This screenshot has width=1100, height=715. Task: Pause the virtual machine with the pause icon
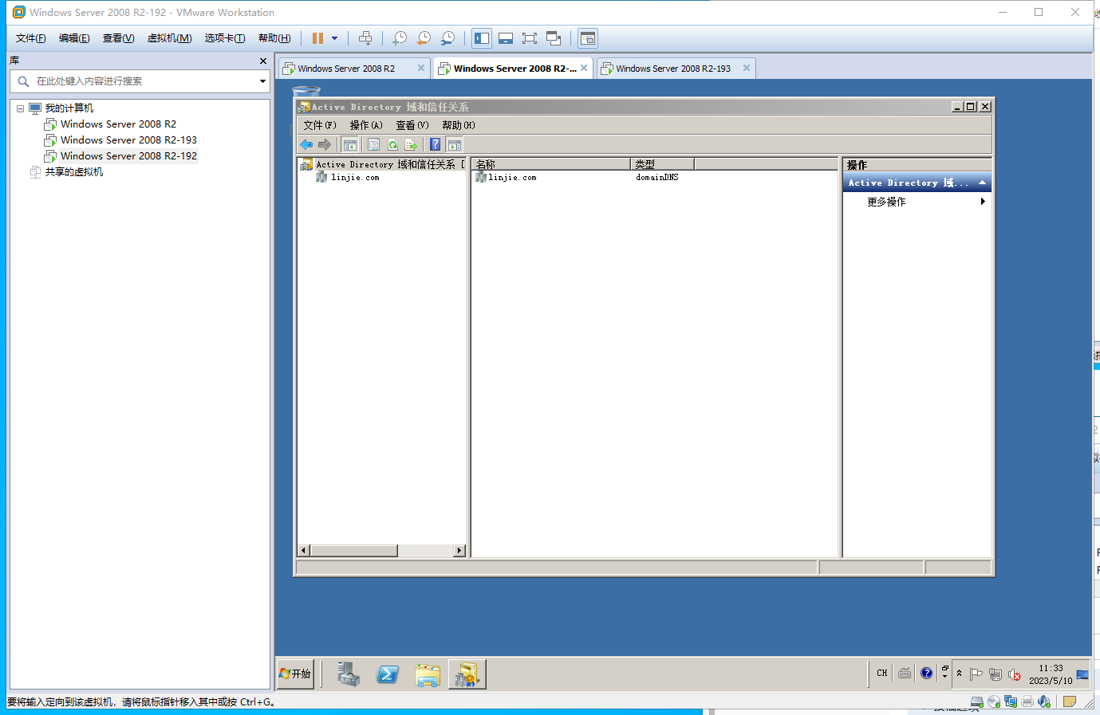[317, 38]
